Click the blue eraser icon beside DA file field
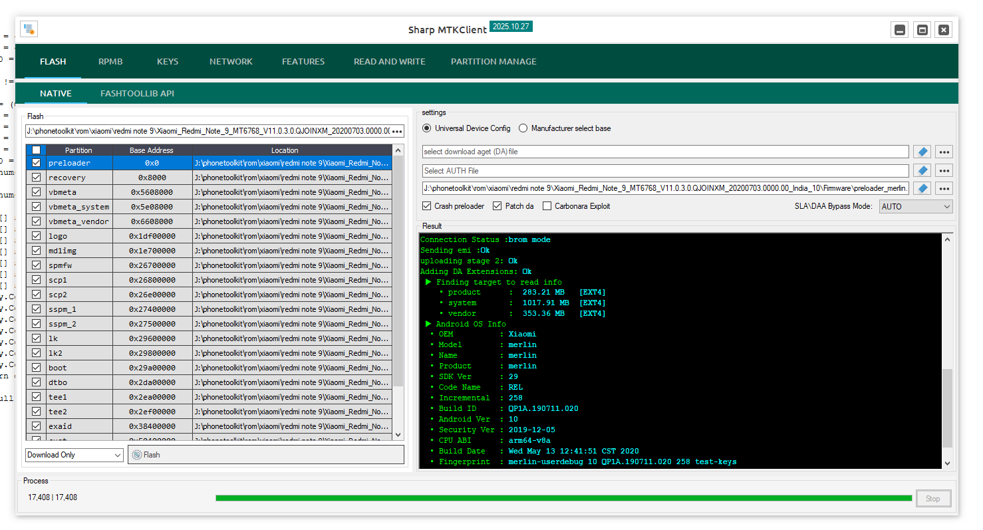The height and width of the screenshot is (530, 983). tap(922, 152)
